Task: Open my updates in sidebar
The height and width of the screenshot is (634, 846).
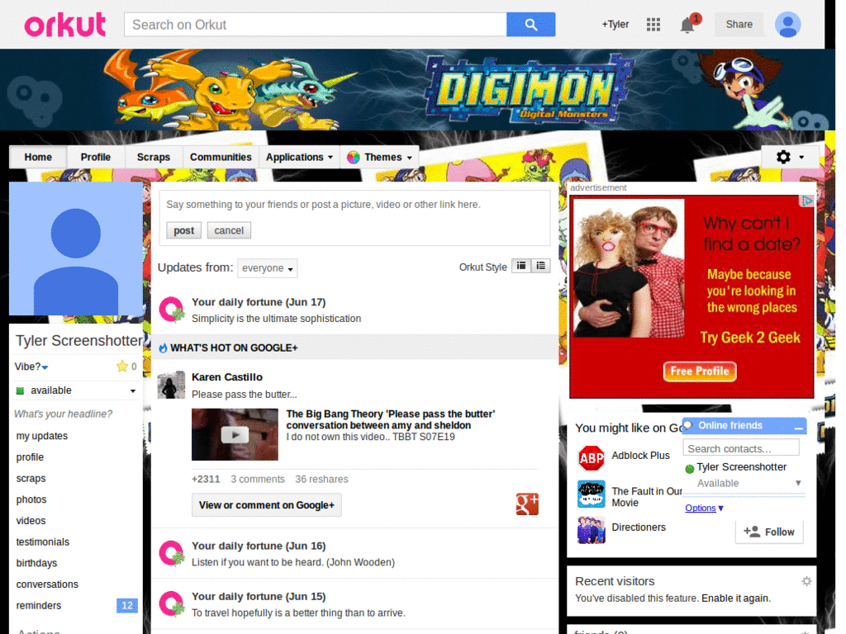Action: pos(41,436)
